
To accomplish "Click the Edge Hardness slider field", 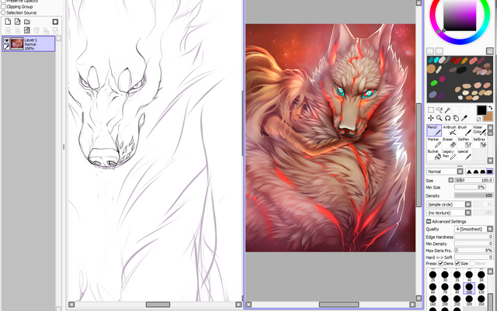I will point(474,237).
